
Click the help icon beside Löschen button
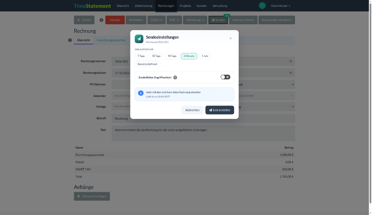point(101,20)
